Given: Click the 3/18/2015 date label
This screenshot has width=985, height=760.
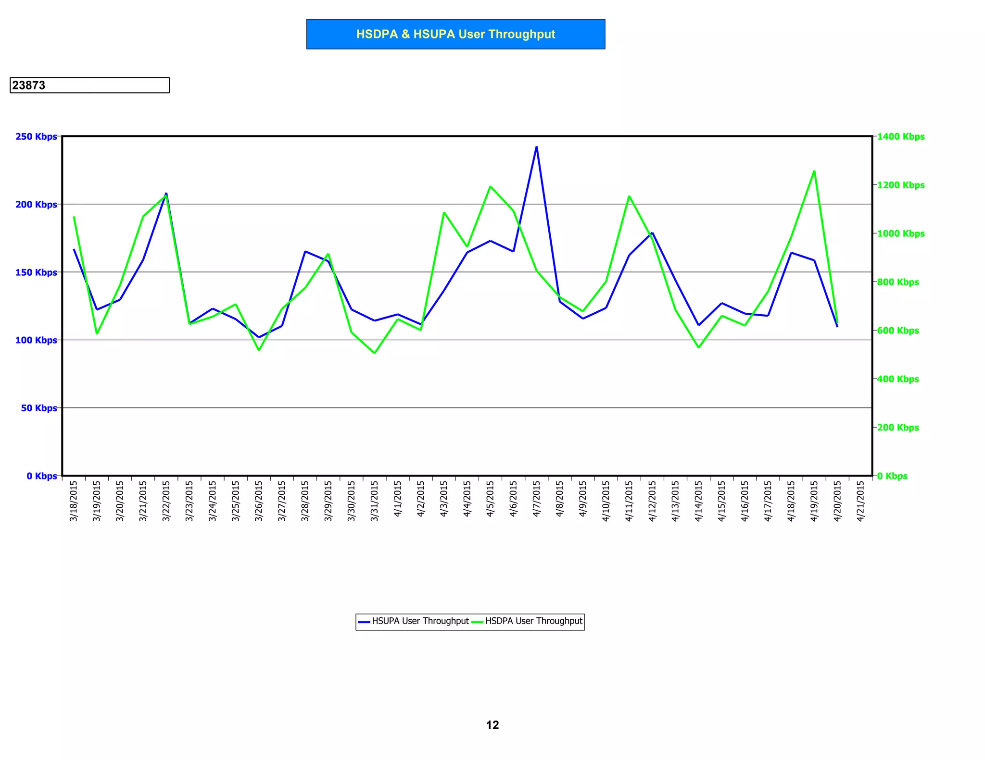Looking at the screenshot, I should click(x=74, y=501).
